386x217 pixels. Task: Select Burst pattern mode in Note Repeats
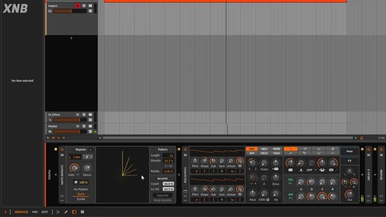(x=81, y=194)
